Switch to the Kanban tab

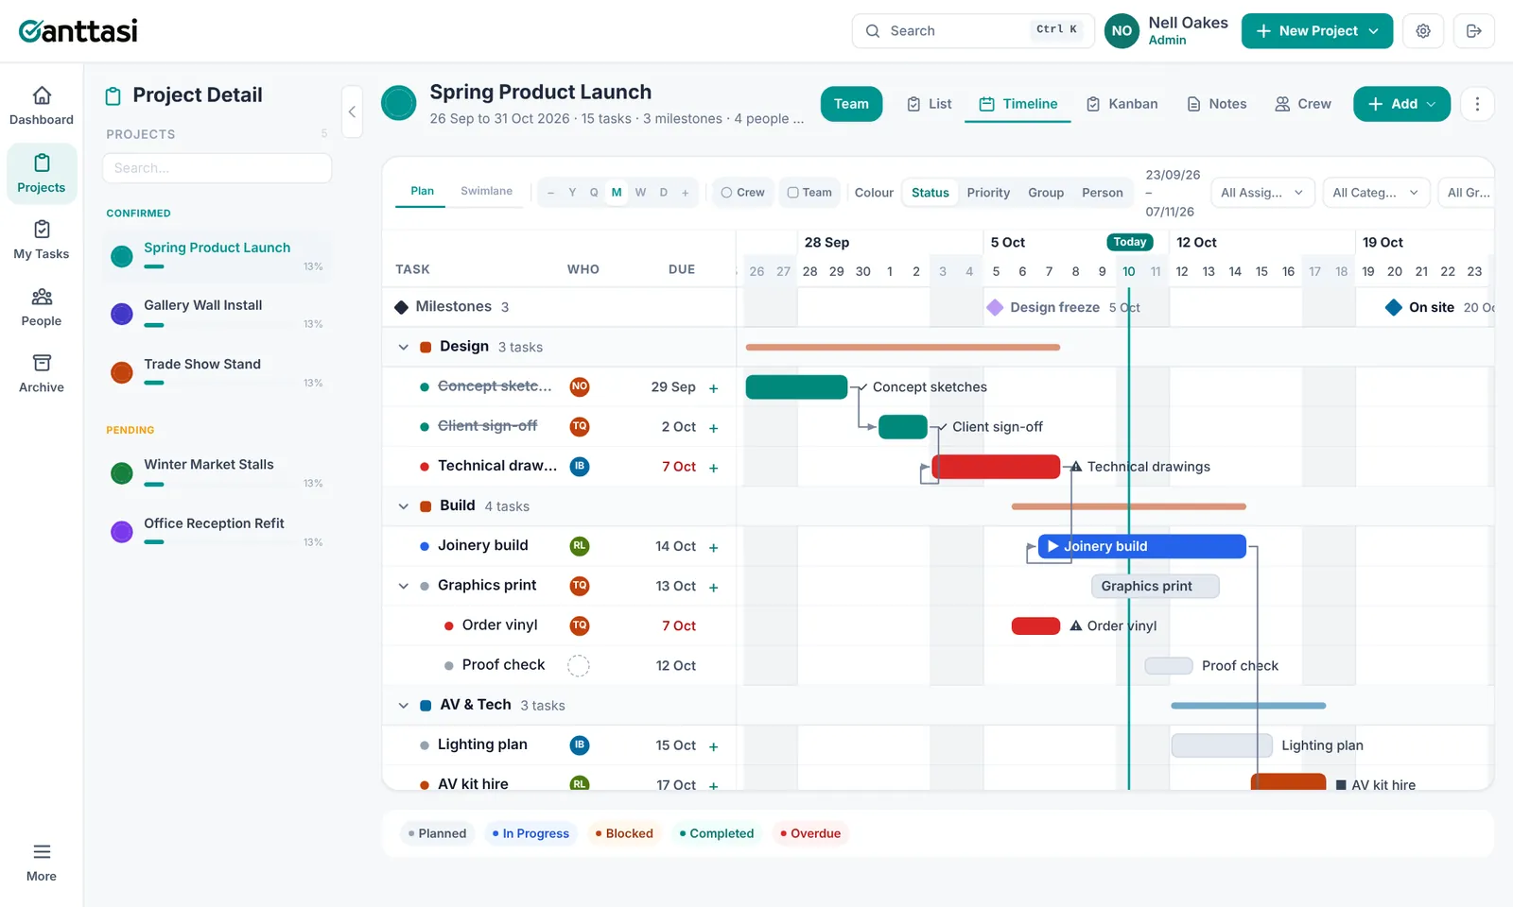click(1122, 104)
